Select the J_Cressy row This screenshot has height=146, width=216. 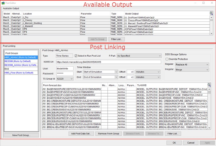click(106, 20)
